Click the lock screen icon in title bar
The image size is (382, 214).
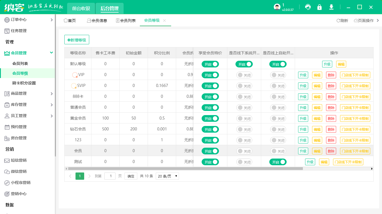pyautogui.click(x=319, y=7)
